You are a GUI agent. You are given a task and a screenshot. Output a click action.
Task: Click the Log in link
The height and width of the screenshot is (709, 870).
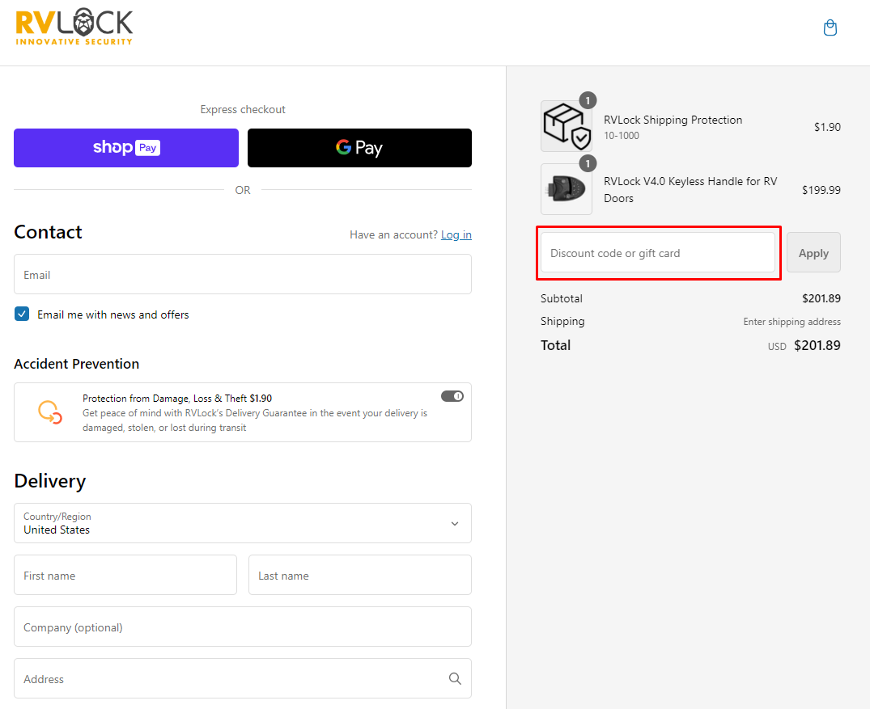tap(456, 234)
